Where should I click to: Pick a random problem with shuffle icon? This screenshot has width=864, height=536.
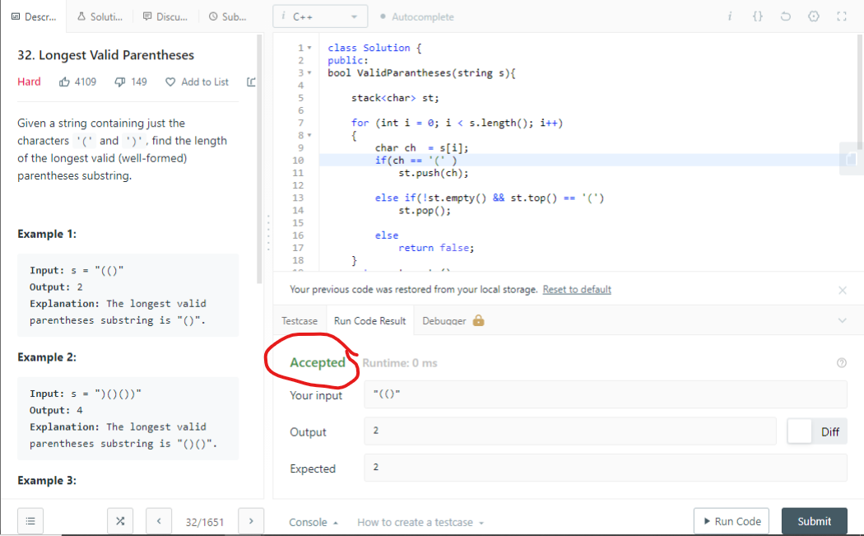(x=119, y=521)
